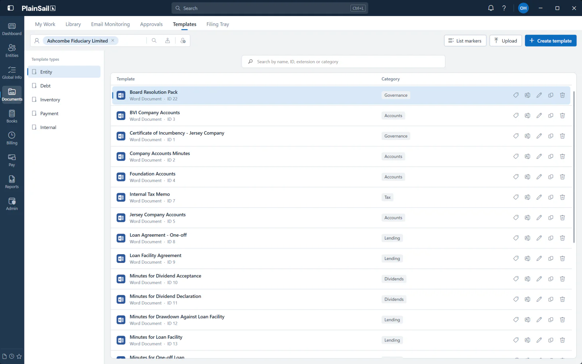Viewport: 582px width, 364px height.
Task: Open the Filing Tray tab
Action: pos(218,24)
